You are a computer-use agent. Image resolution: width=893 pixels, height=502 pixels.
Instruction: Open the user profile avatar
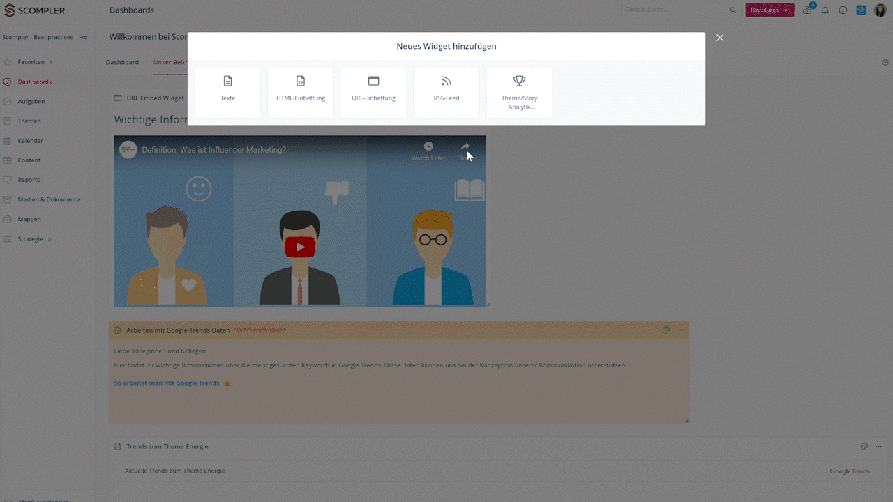click(880, 10)
